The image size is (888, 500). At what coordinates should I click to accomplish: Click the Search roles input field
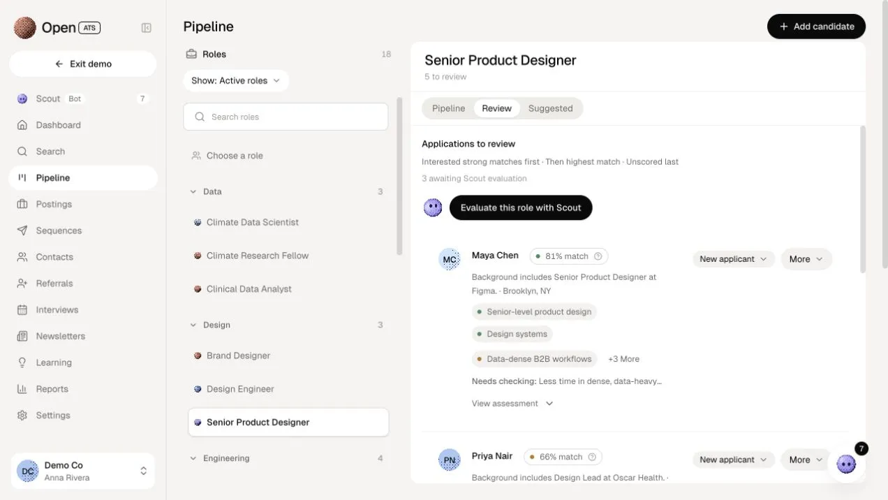point(286,117)
